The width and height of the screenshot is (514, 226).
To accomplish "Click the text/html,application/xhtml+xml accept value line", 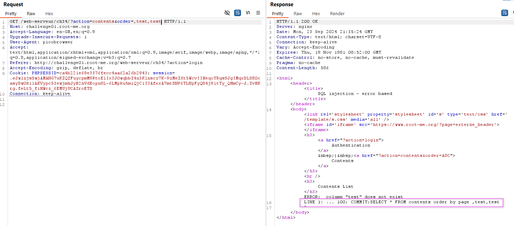I will [x=135, y=52].
